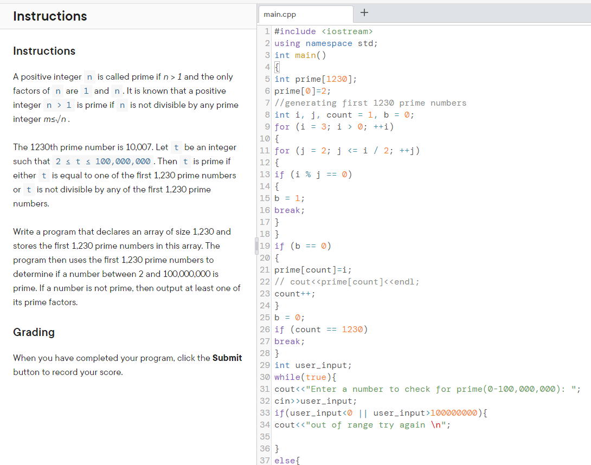Image resolution: width=591 pixels, height=465 pixels.
Task: Select the Grading section heading
Action: [x=34, y=332]
